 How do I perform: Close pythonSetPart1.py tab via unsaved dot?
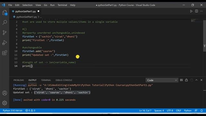(38, 11)
